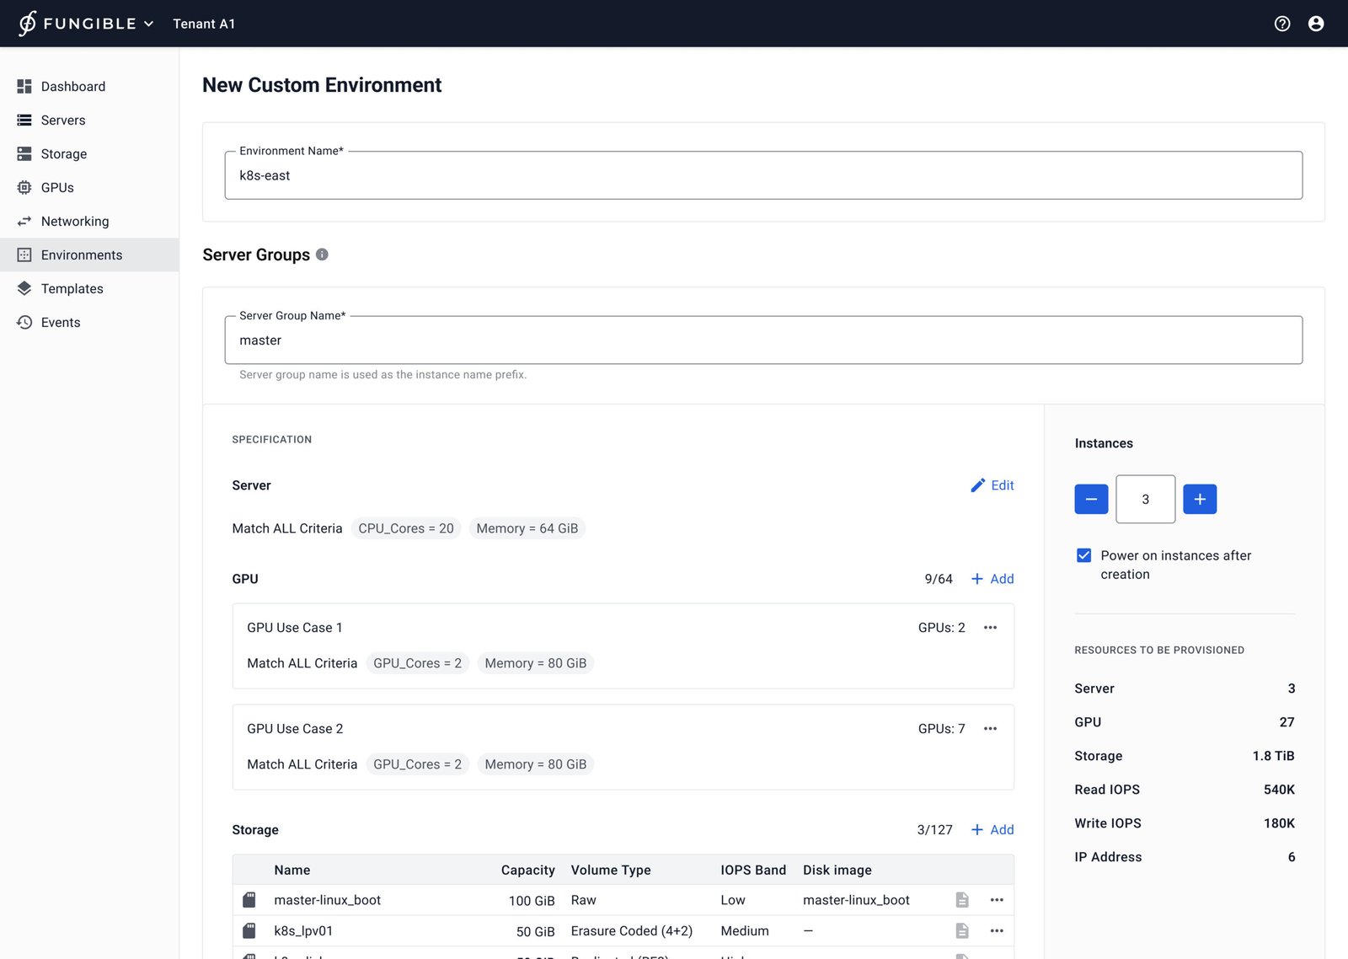Open GPU Use Case 1 more options menu
This screenshot has width=1348, height=959.
point(990,628)
